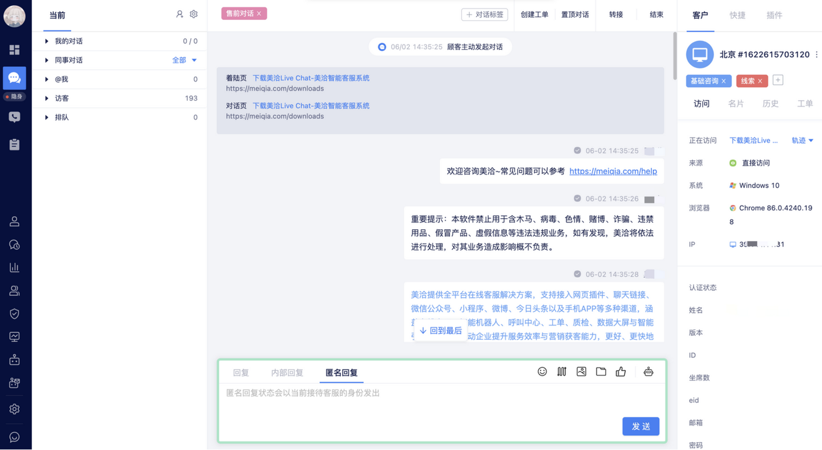Switch to the 快捷 panel tab
This screenshot has width=822, height=450.
pos(738,15)
